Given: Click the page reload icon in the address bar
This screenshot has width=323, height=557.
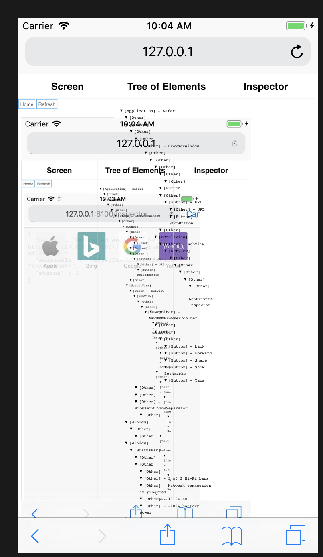Looking at the screenshot, I should pos(297,51).
